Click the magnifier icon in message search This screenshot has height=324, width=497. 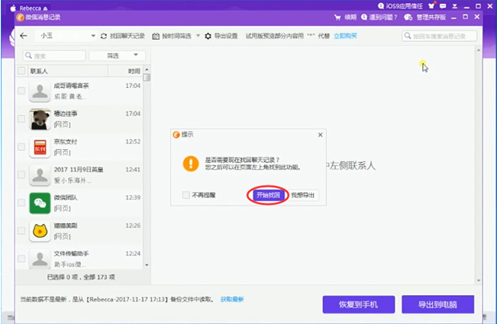click(x=408, y=36)
